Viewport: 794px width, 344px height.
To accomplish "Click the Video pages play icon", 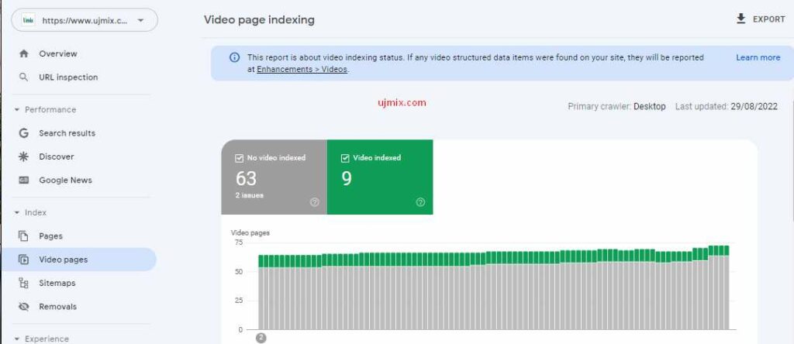I will 23,260.
